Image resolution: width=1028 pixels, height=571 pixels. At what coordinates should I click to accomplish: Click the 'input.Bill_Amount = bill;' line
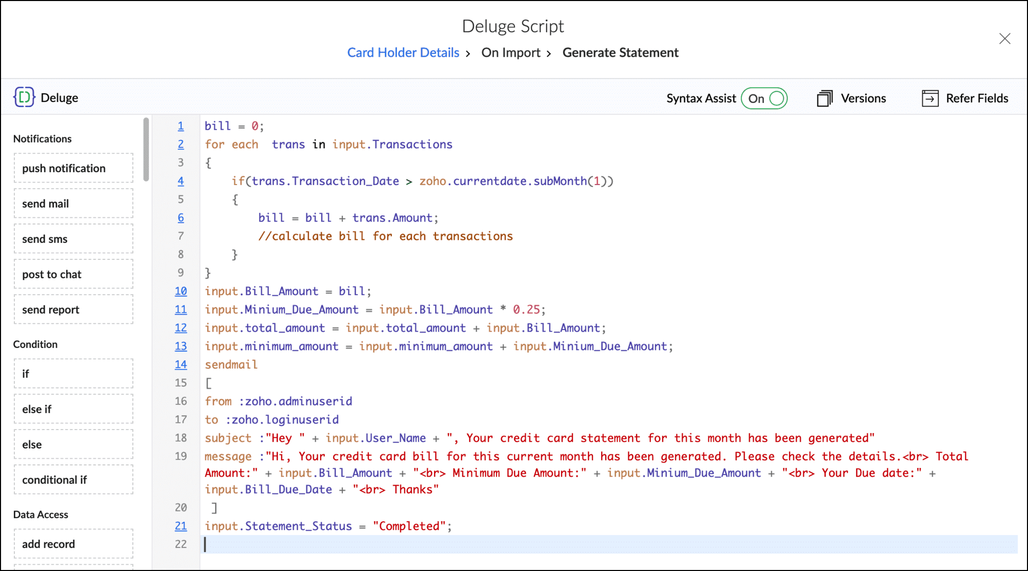288,291
